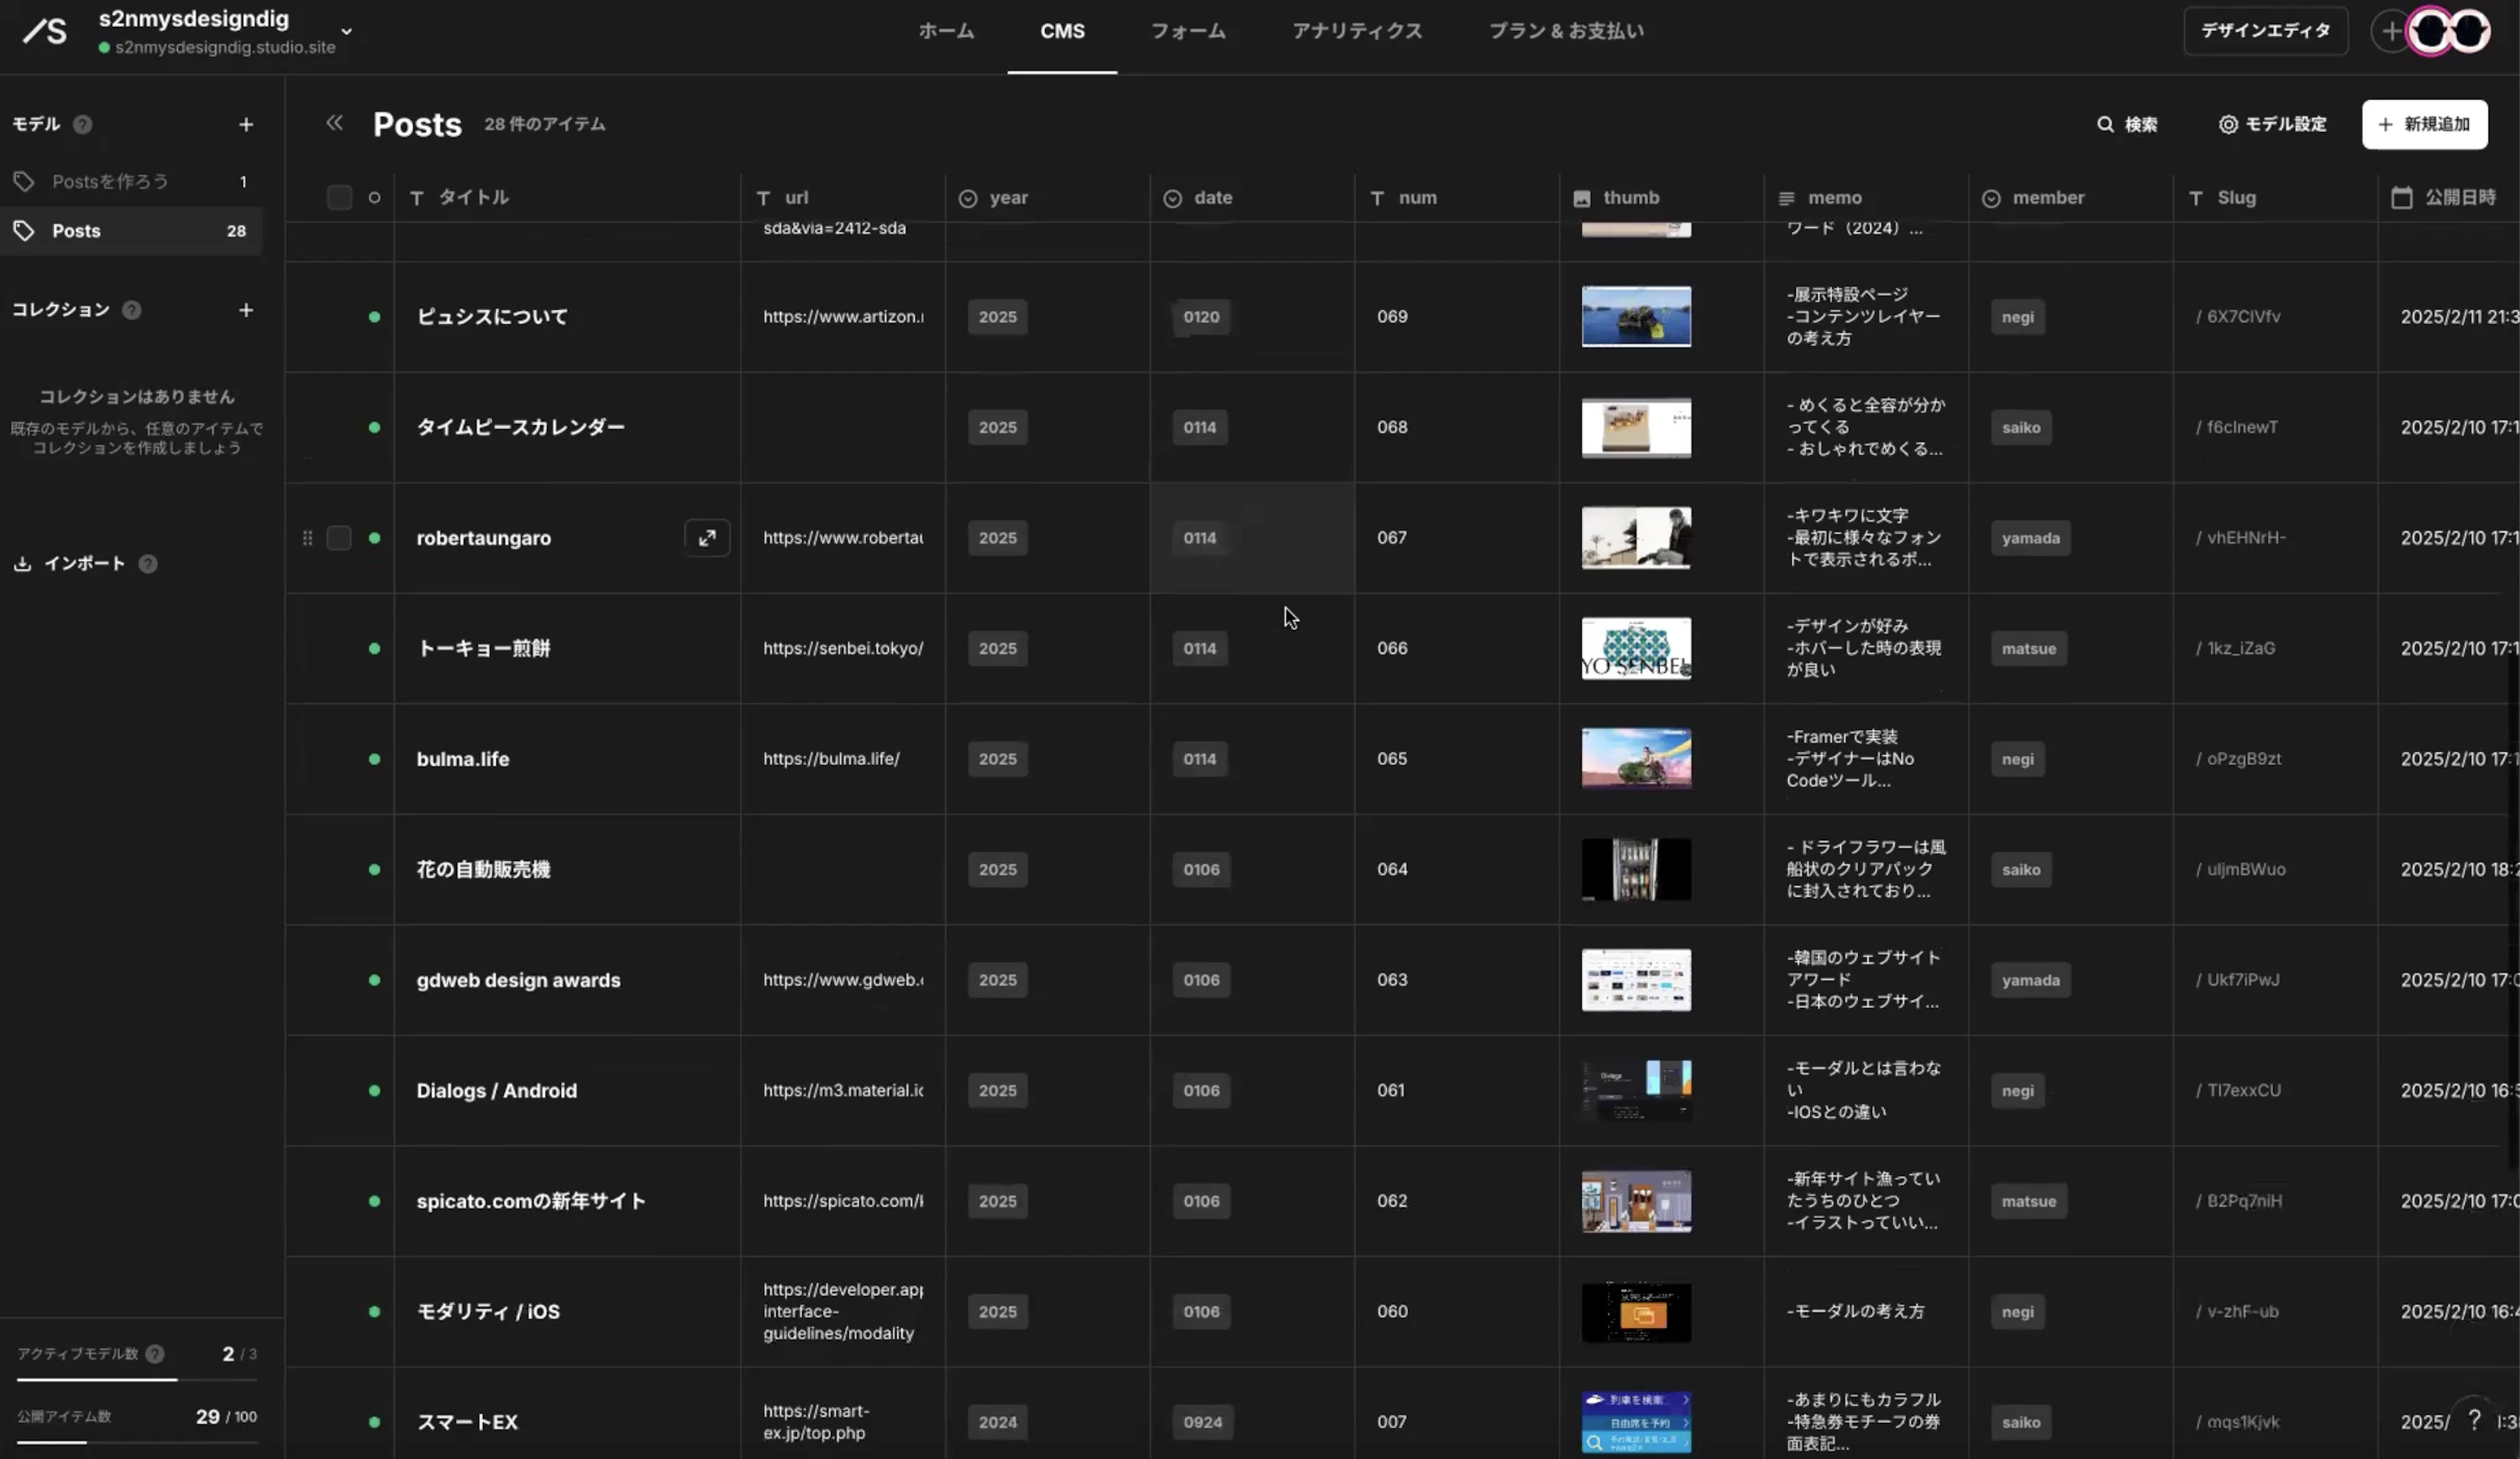The image size is (2520, 1459).
Task: Check the robertaungaro row checkbox
Action: click(339, 538)
